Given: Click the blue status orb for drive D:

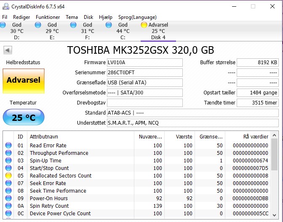Looking at the screenshot, I should [3, 25].
